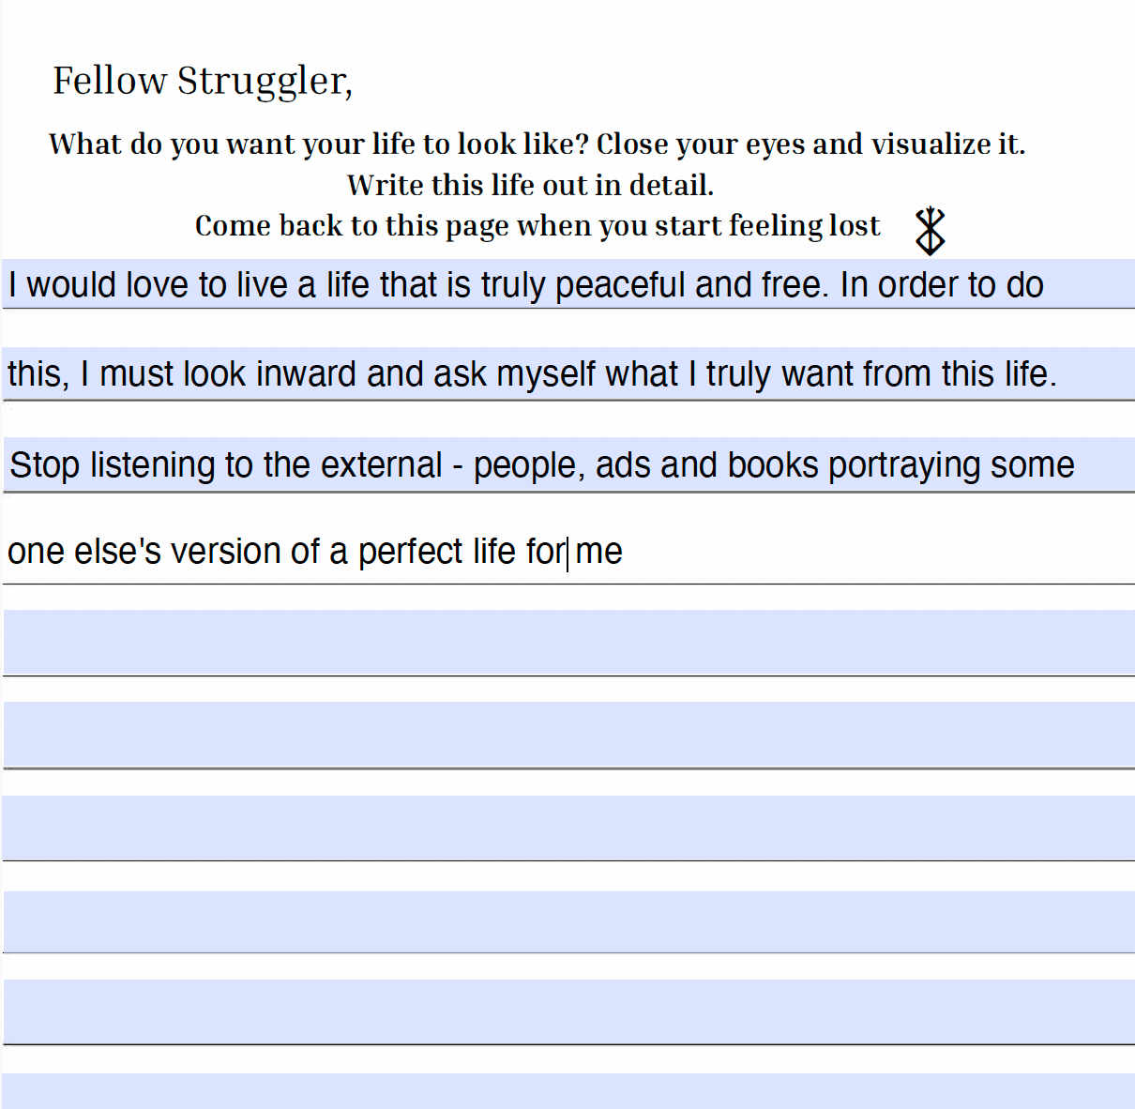Click the 'What do you want your life' prompt
Viewport: 1135px width, 1109px height.
537,144
